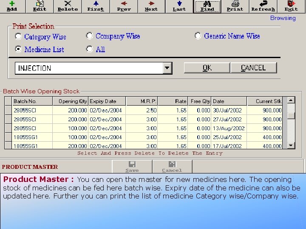Click batch 18055SG1 in the 25/Jul/2002 row
The height and width of the screenshot is (229, 306).
click(x=32, y=137)
